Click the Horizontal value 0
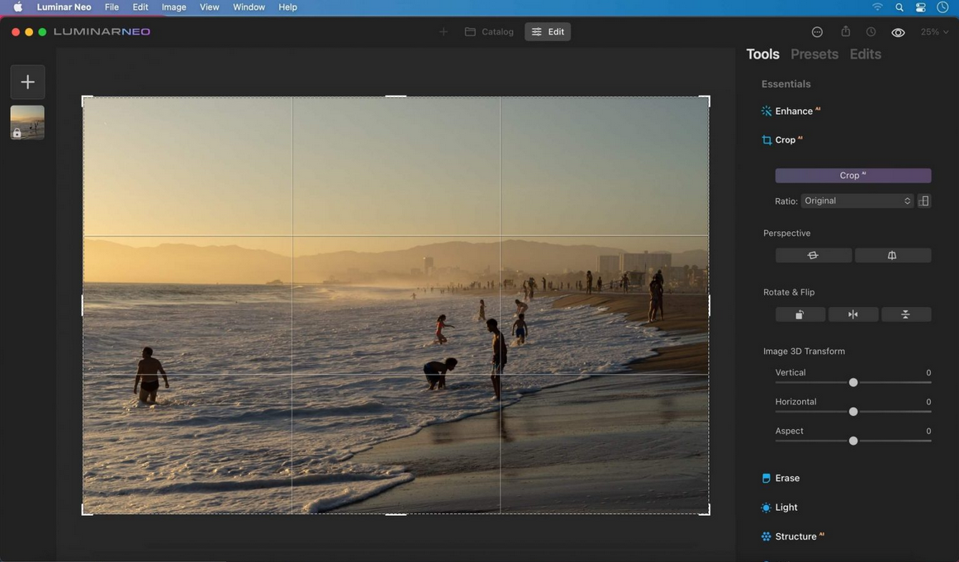Screen dimensions: 959x562 click(928, 402)
